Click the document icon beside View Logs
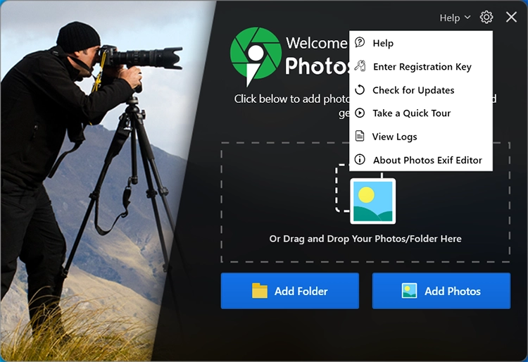The image size is (528, 362). coord(360,136)
